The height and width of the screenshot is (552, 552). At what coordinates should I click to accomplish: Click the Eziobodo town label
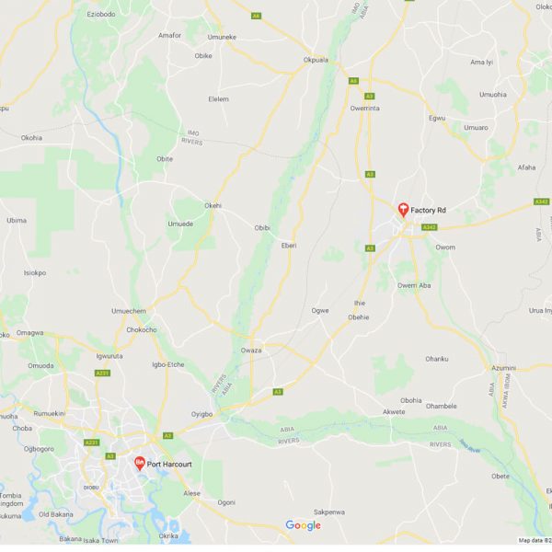tap(101, 14)
